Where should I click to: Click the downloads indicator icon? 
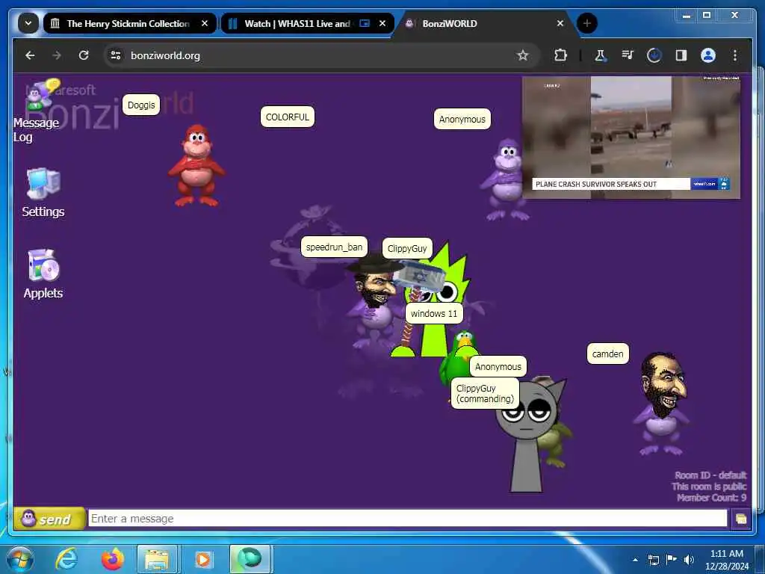pos(654,55)
